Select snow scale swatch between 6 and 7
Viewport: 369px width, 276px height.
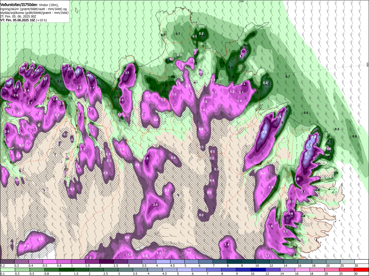tap(206, 261)
